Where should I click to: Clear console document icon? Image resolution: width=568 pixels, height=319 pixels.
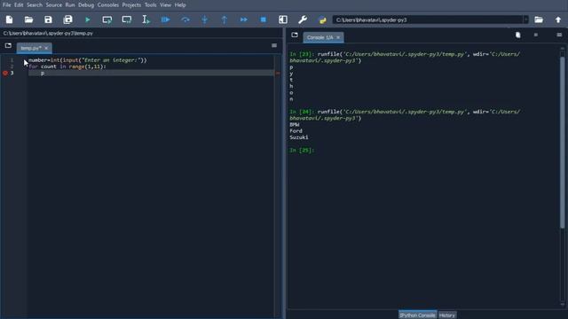pyautogui.click(x=518, y=35)
